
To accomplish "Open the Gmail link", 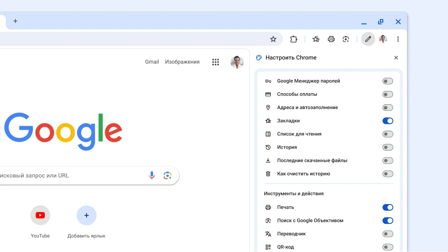I will 152,62.
